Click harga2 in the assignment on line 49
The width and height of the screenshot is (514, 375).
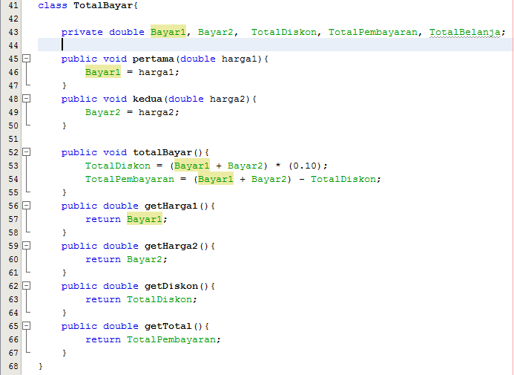[156, 112]
